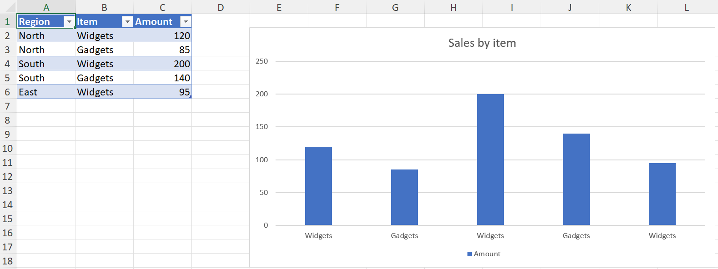Select the chart bar reaching 120
The width and height of the screenshot is (718, 269).
pyautogui.click(x=318, y=186)
